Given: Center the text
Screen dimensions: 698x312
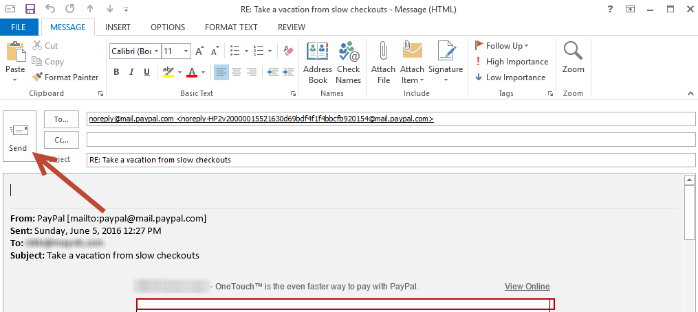Looking at the screenshot, I should (x=237, y=72).
